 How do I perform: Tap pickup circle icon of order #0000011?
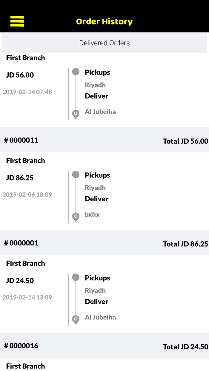click(76, 72)
